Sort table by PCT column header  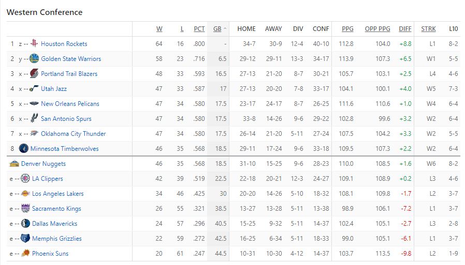click(199, 29)
